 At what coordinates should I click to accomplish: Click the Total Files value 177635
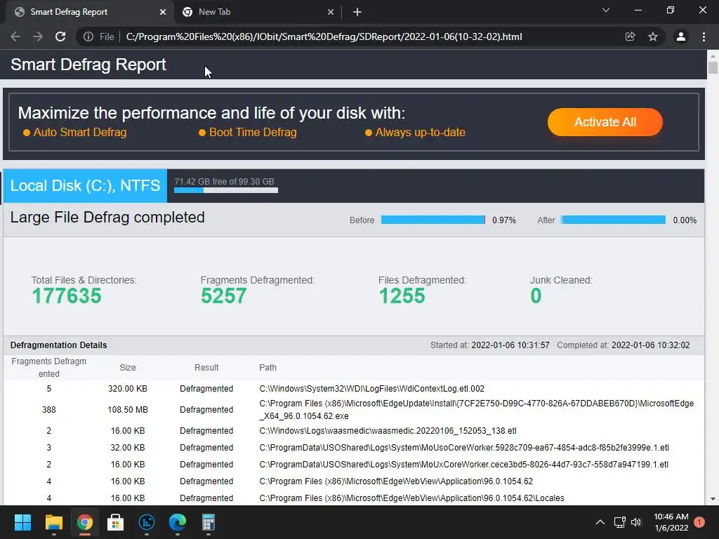coord(67,295)
